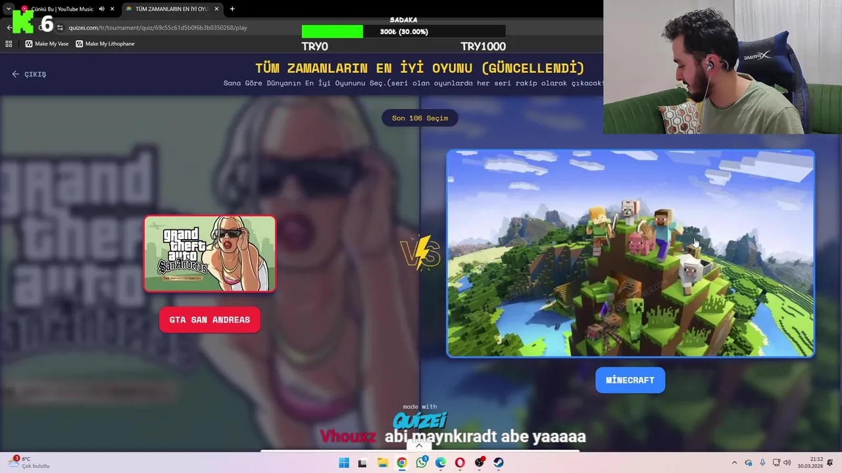Open a new browser tab
Image resolution: width=842 pixels, height=473 pixels.
232,9
